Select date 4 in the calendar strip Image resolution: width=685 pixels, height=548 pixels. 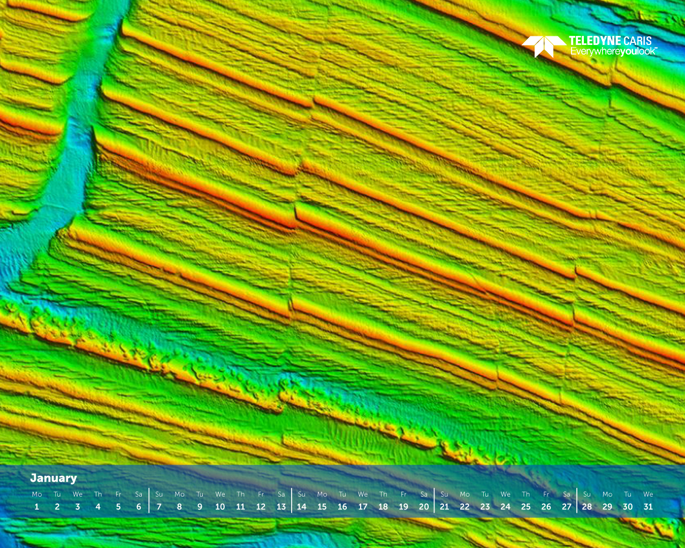click(x=98, y=506)
